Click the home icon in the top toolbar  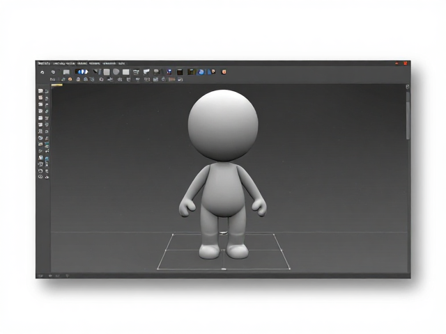43,72
